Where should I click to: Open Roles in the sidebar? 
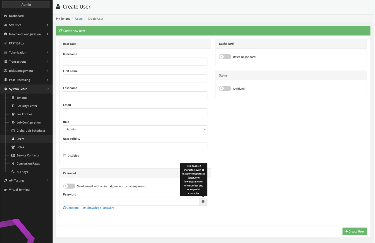point(20,147)
